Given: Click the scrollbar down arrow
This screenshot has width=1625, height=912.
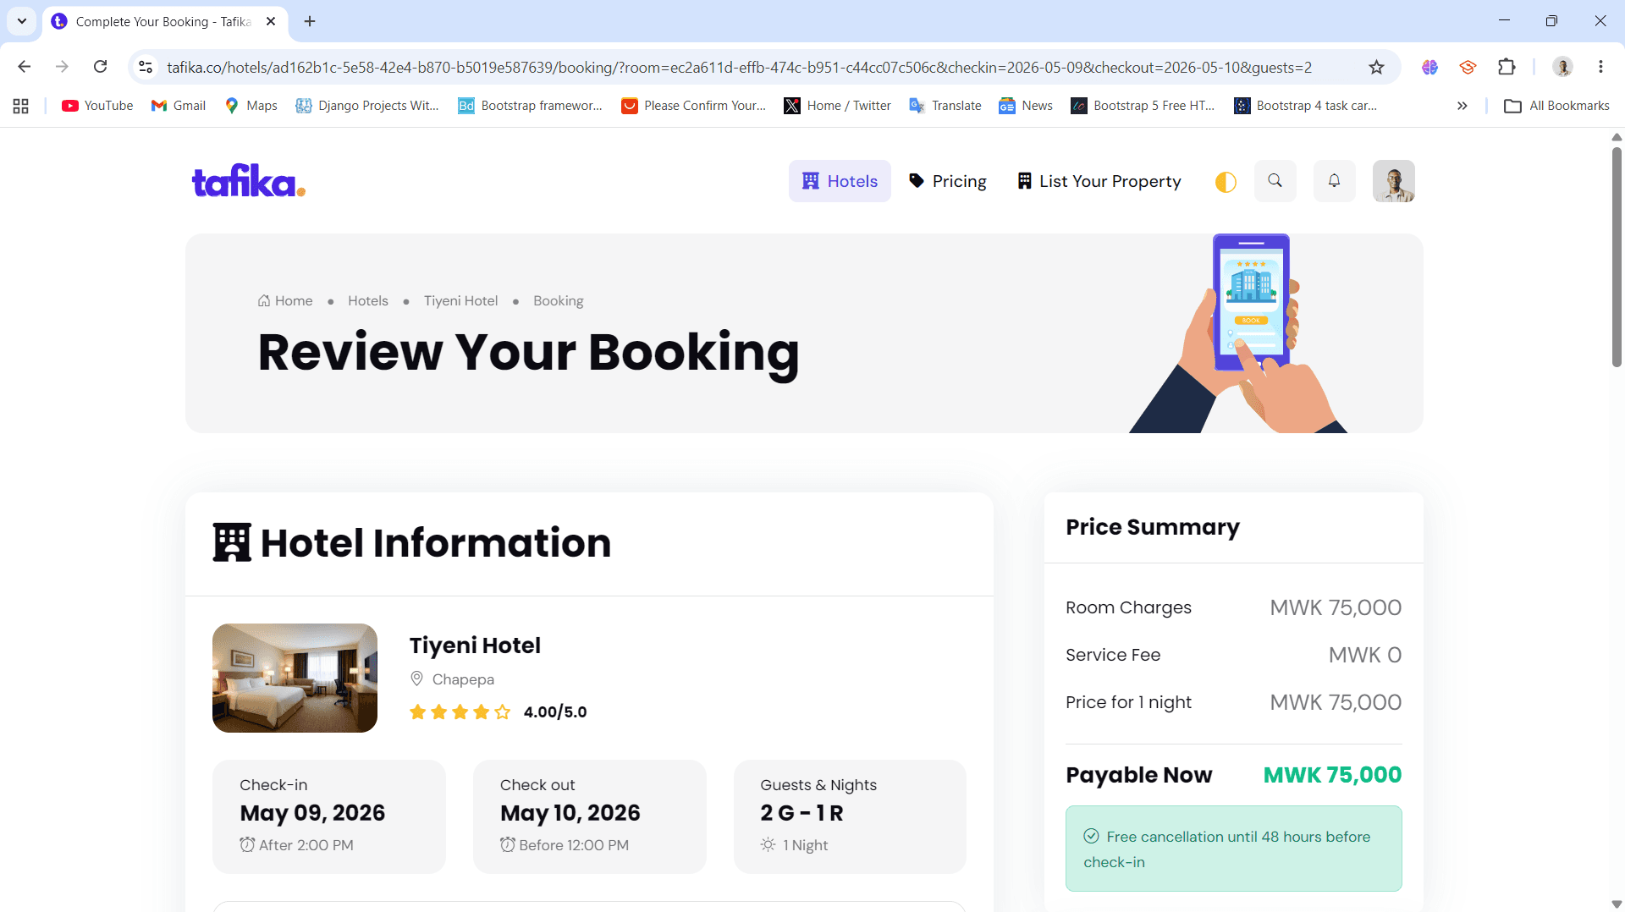Looking at the screenshot, I should (x=1617, y=904).
